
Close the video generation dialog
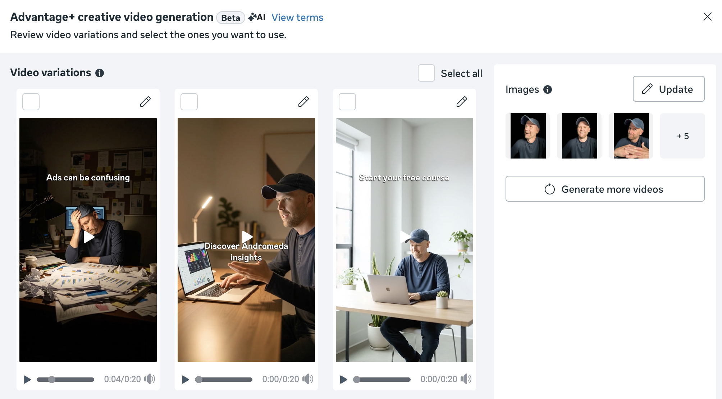click(707, 17)
